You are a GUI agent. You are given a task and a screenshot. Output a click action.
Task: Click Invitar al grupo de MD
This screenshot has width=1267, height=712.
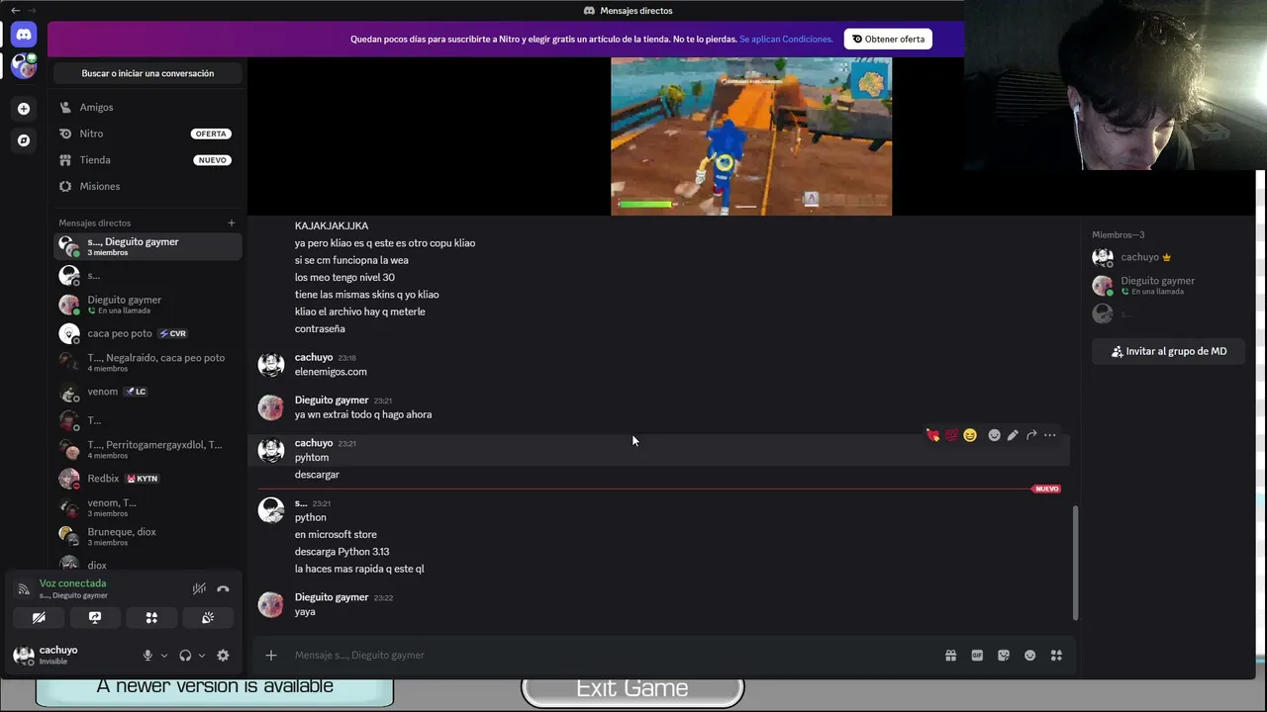1169,351
